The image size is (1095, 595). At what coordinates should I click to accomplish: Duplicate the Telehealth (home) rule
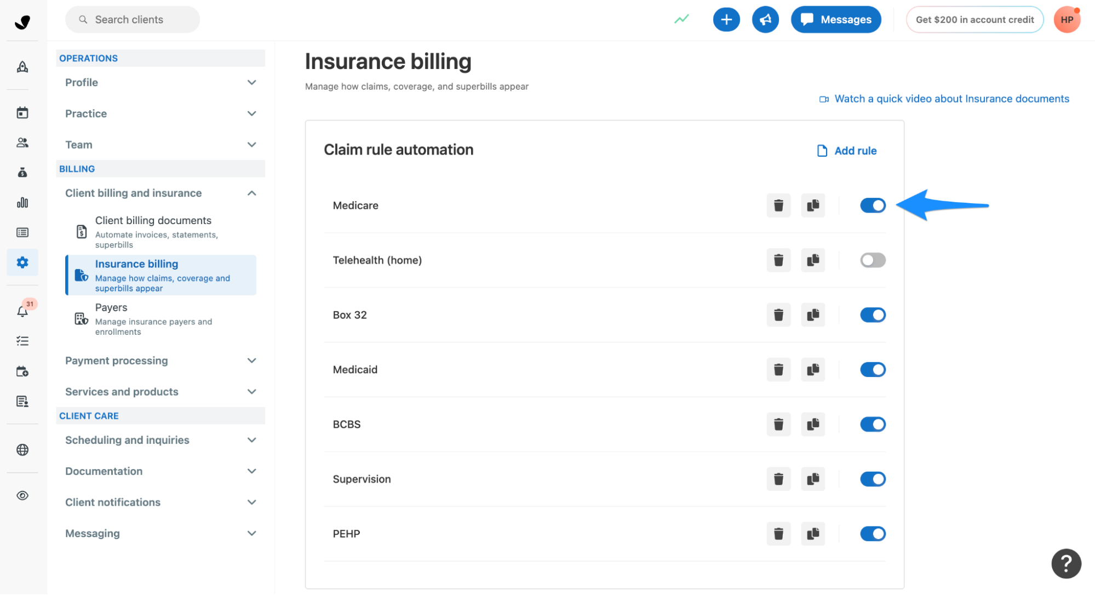pos(813,260)
